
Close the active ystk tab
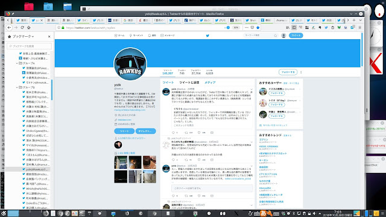tap(42, 20)
